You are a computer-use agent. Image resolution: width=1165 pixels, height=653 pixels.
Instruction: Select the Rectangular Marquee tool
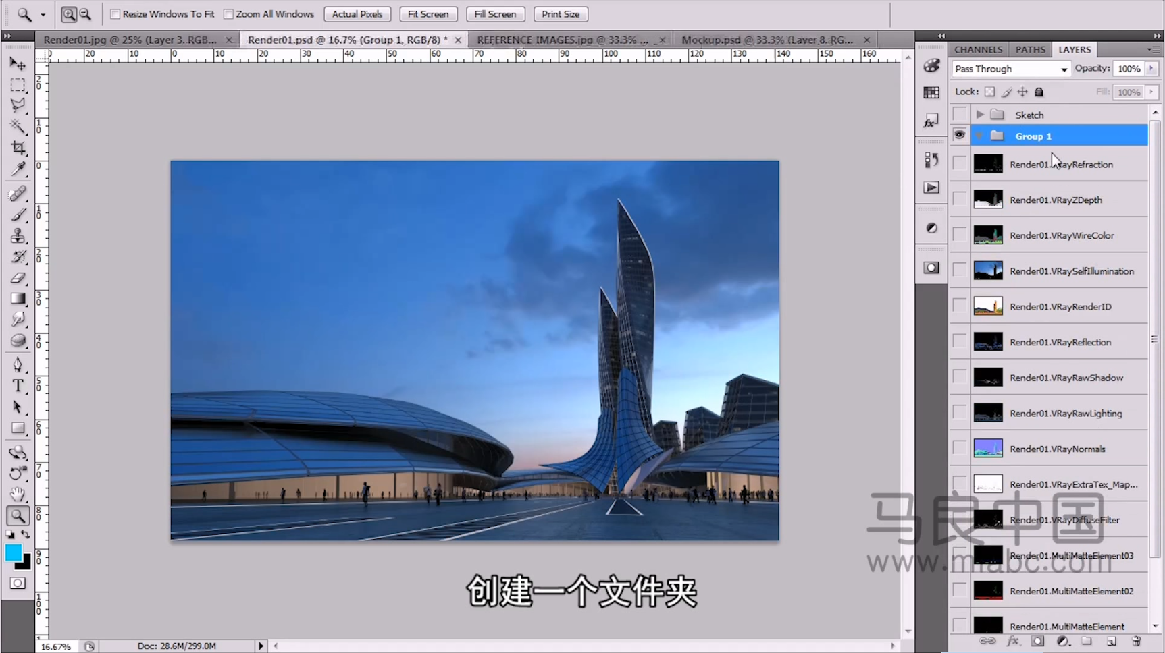(18, 85)
